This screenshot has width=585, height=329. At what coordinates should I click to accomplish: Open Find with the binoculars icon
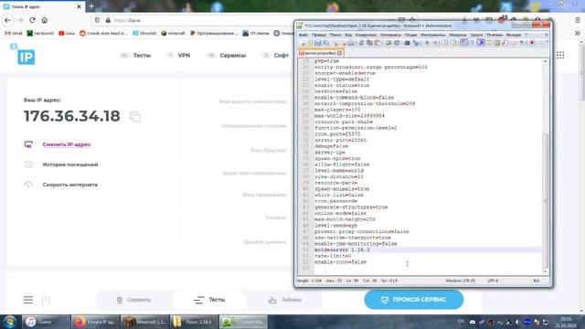point(407,43)
